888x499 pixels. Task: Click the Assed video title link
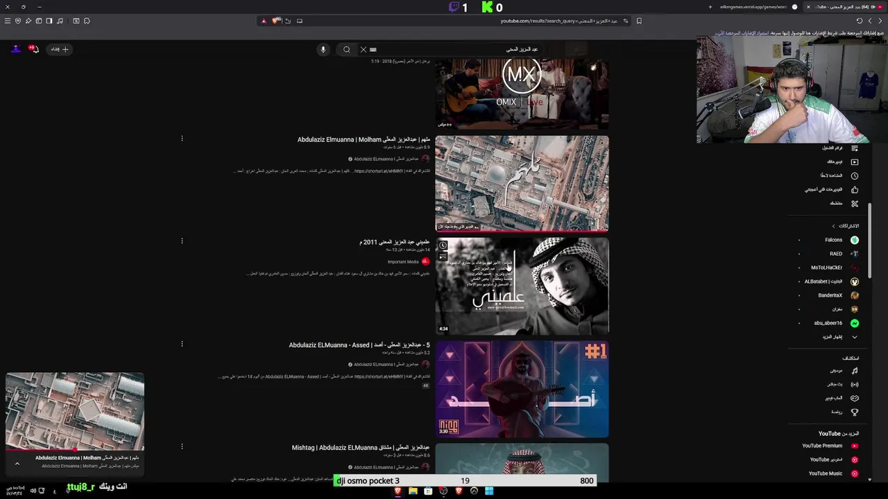tap(359, 344)
